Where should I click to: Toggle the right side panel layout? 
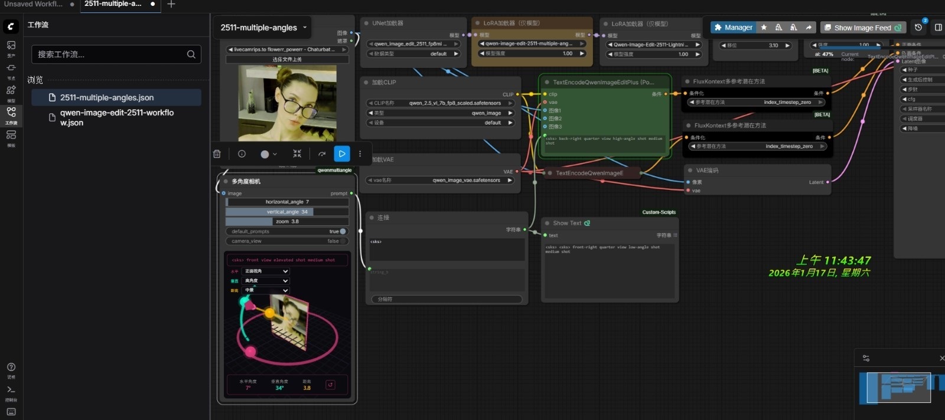[938, 27]
